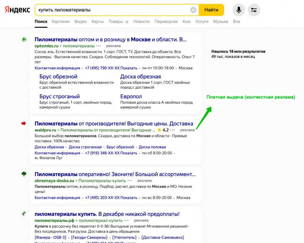Screen dimensions: 304x243
Task: Open the [Гвозди-Саморезы] quick link
Action: 89,237
